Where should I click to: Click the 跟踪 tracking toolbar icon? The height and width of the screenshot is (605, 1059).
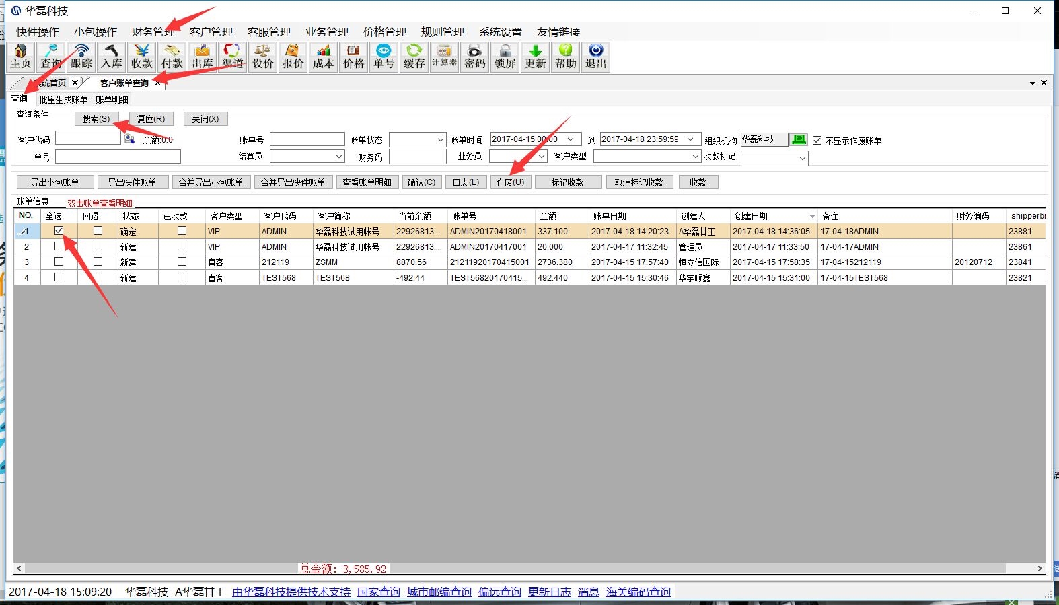click(81, 57)
